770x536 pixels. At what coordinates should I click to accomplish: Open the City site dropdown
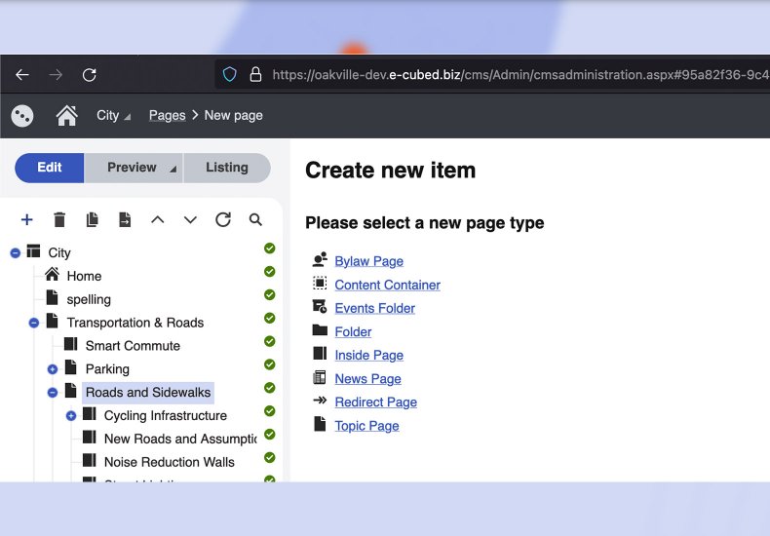[113, 116]
